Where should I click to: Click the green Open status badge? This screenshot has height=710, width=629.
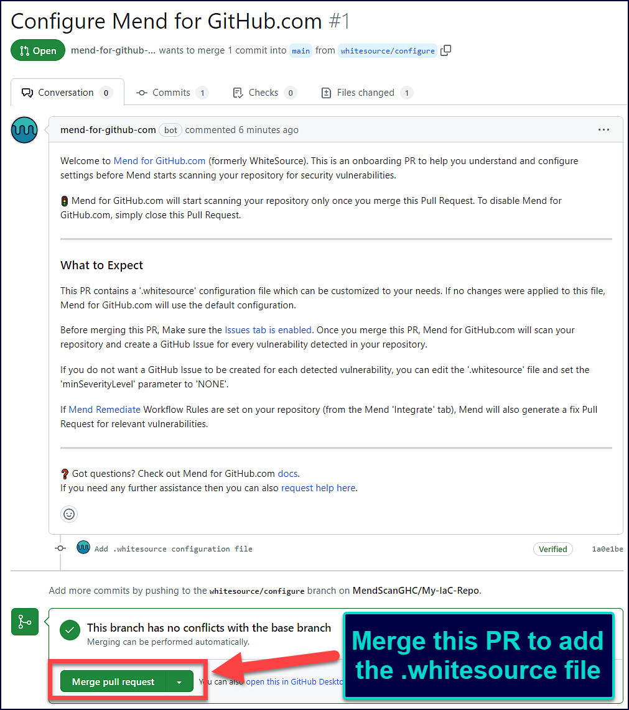pyautogui.click(x=38, y=51)
